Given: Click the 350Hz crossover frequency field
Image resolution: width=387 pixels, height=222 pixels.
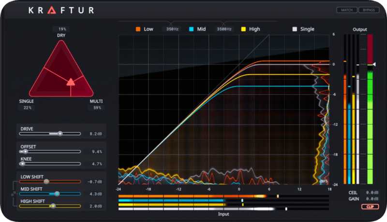Looking at the screenshot, I should coord(173,29).
